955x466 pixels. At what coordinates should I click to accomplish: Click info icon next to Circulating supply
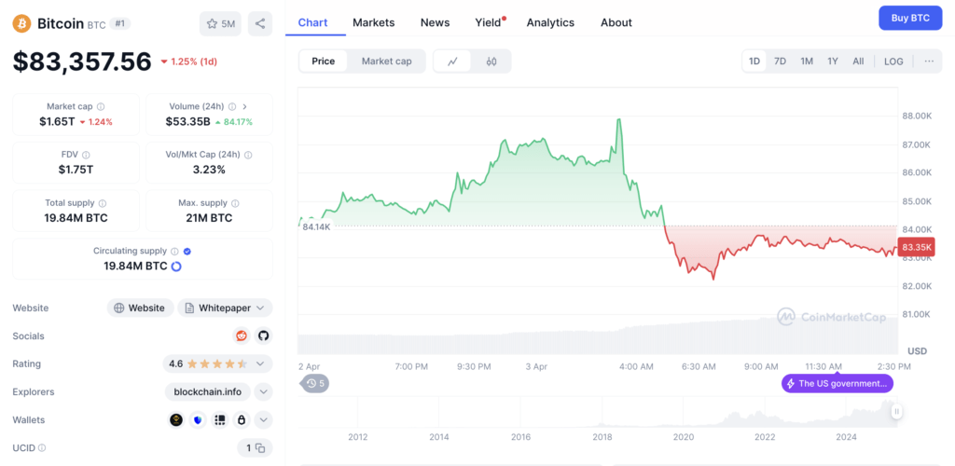[x=174, y=252]
